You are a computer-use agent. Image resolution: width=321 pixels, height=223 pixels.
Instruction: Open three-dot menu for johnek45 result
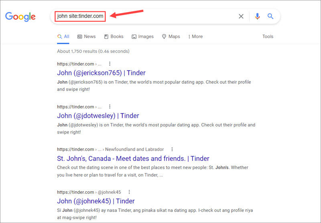(x=129, y=192)
